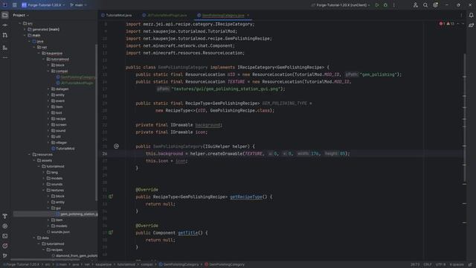Click the UTF-8 encoding indicator
Image resolution: width=476 pixels, height=268 pixels.
click(x=440, y=265)
